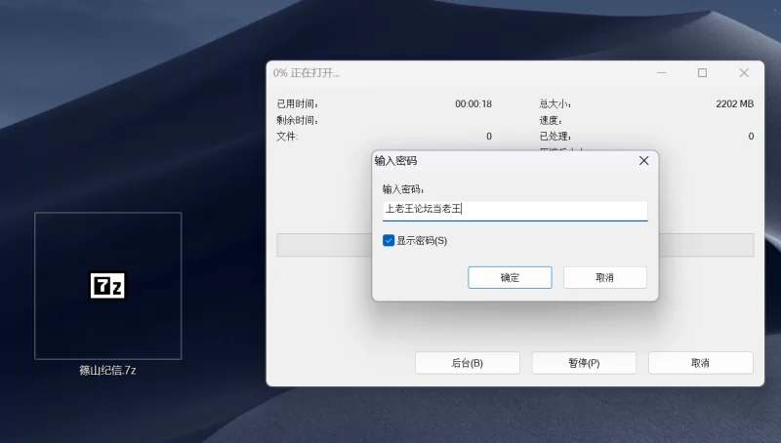This screenshot has width=781, height=443.
Task: Send extraction to background with 后台(B)
Action: 467,363
